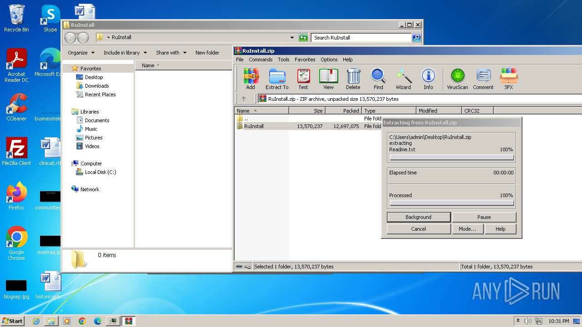Send extraction to Background
This screenshot has height=327, width=582.
pyautogui.click(x=418, y=217)
